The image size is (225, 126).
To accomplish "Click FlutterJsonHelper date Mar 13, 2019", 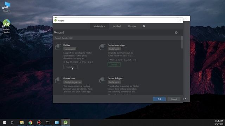I will tap(116, 60).
